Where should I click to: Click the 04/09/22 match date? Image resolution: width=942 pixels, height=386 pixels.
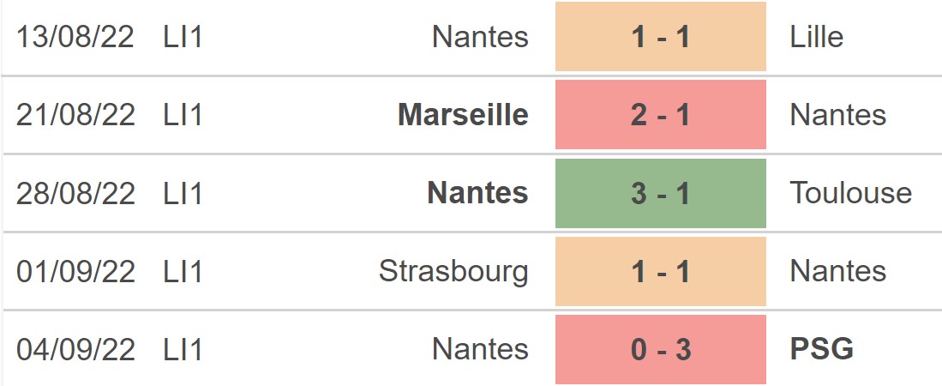[75, 349]
